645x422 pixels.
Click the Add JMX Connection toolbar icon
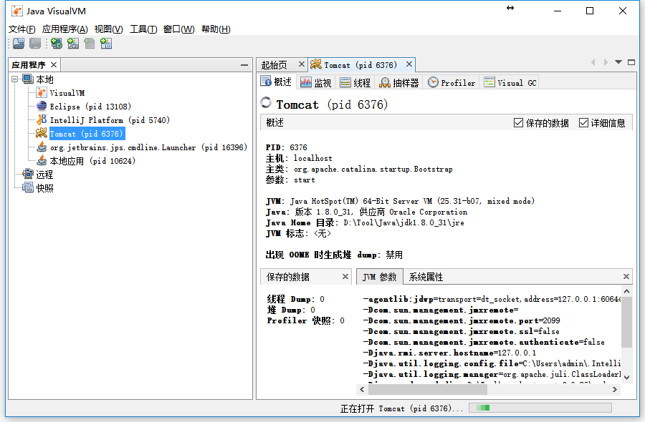click(x=73, y=43)
